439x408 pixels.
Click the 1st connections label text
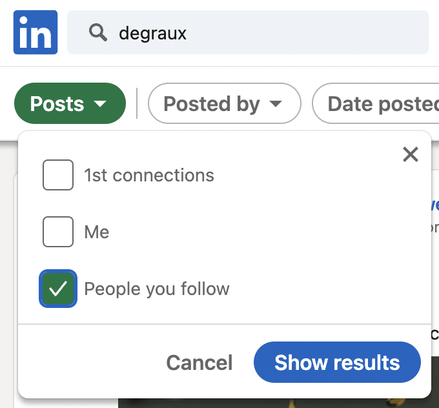[x=149, y=175]
